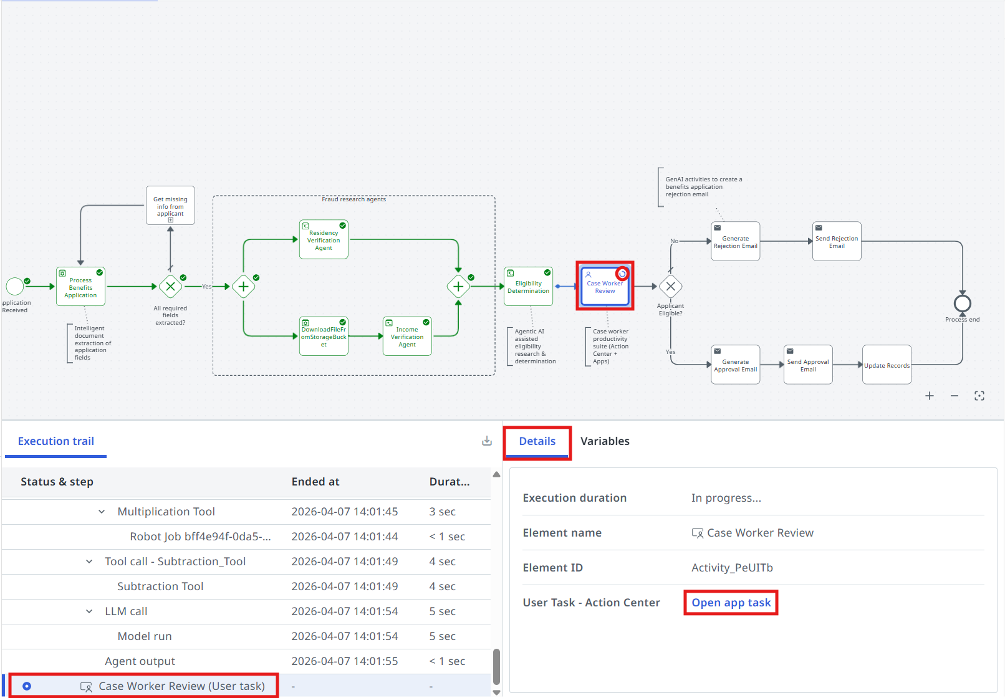The image size is (1005, 698).
Task: Click the Applicant Eligible gateway
Action: coord(671,287)
